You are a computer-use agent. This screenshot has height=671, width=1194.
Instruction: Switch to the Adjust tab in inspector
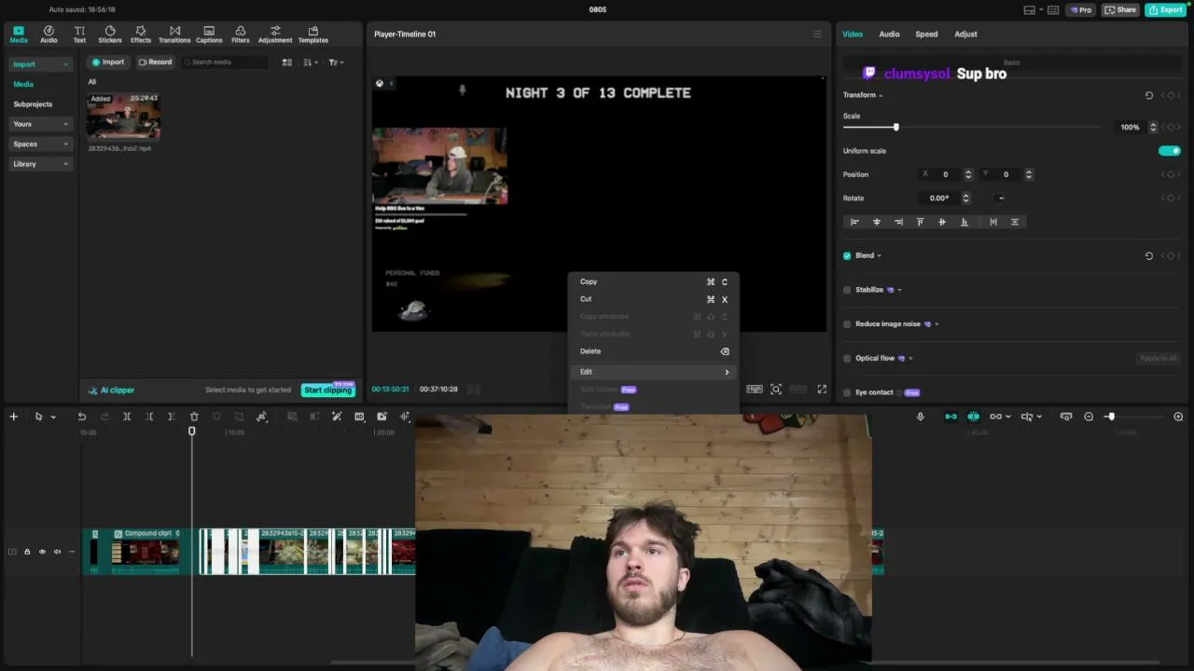965,34
